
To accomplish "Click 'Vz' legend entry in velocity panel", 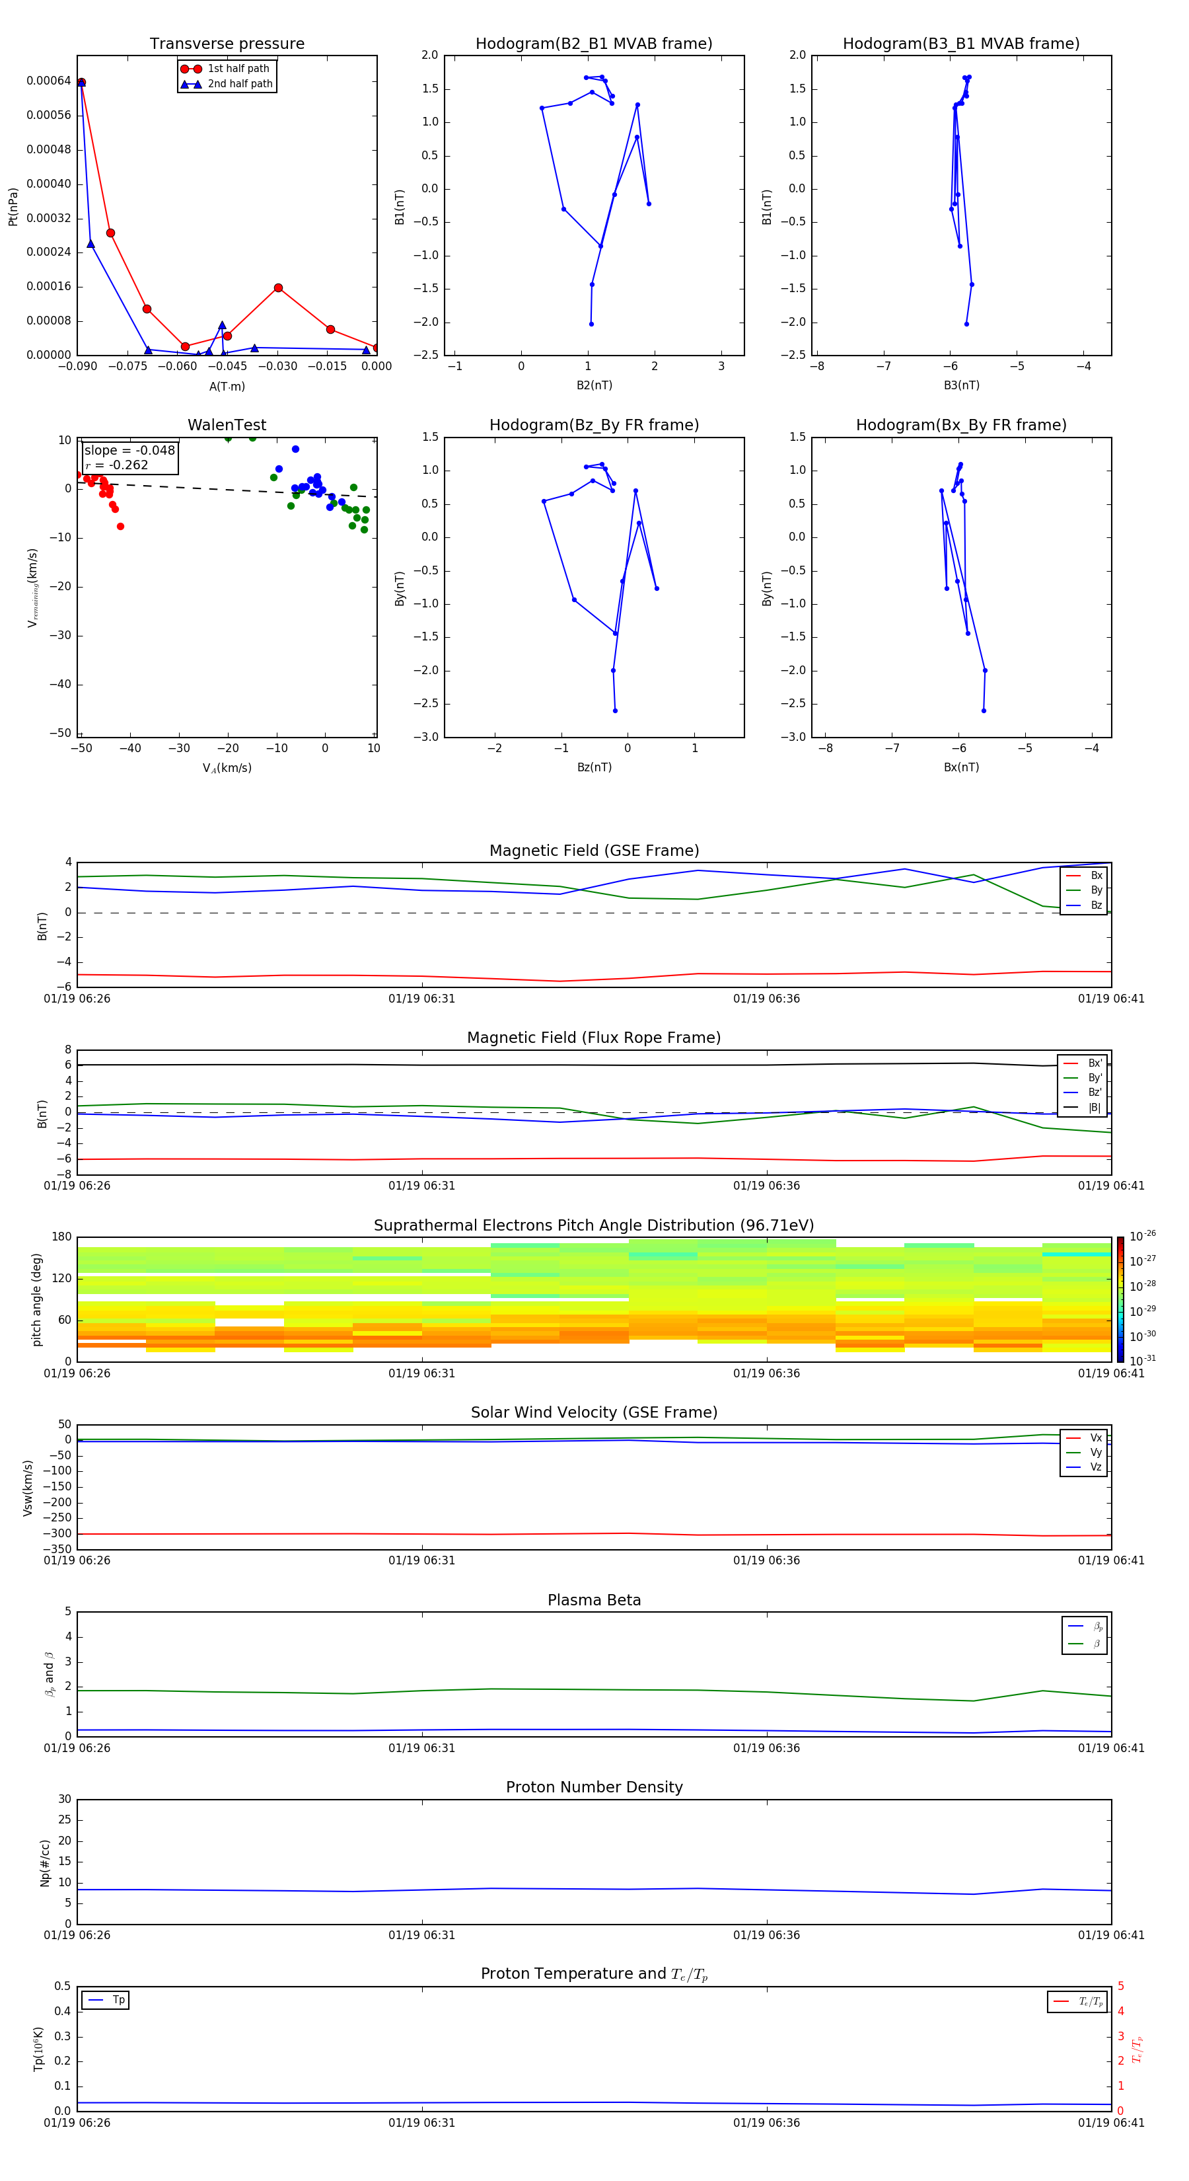I will [x=1084, y=1467].
